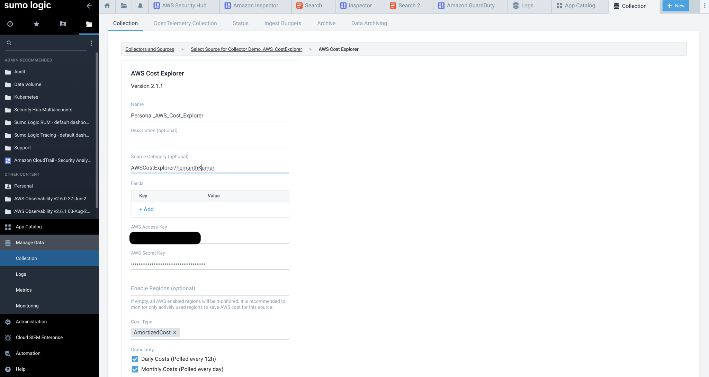Screen dimensions: 709x377
Task: Click + Add field link
Action: (146, 209)
